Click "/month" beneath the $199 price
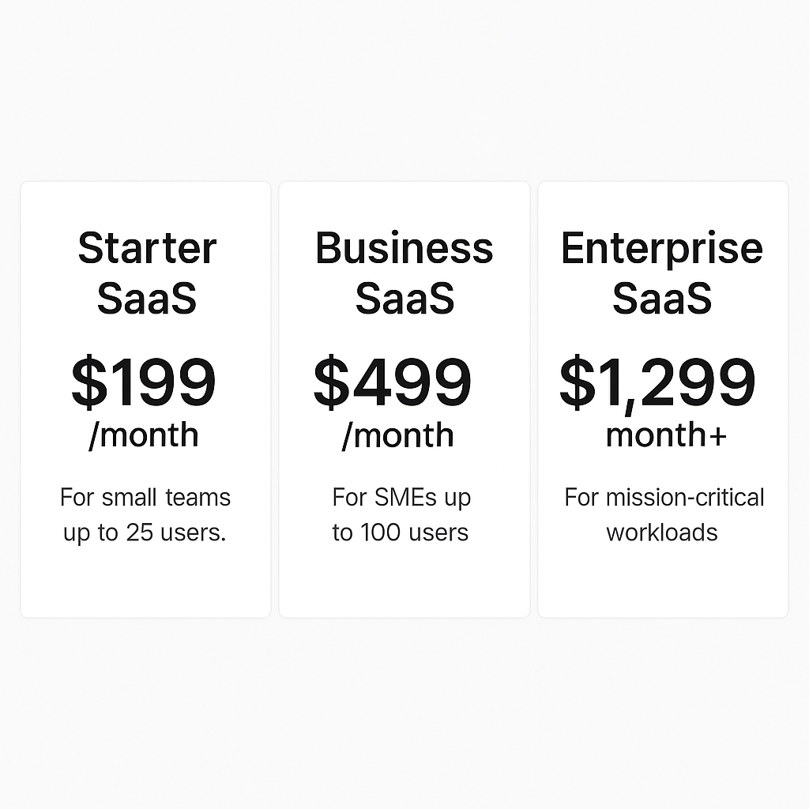The height and width of the screenshot is (809, 809). pyautogui.click(x=144, y=436)
